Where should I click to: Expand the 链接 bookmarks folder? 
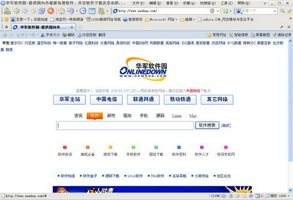click(188, 19)
